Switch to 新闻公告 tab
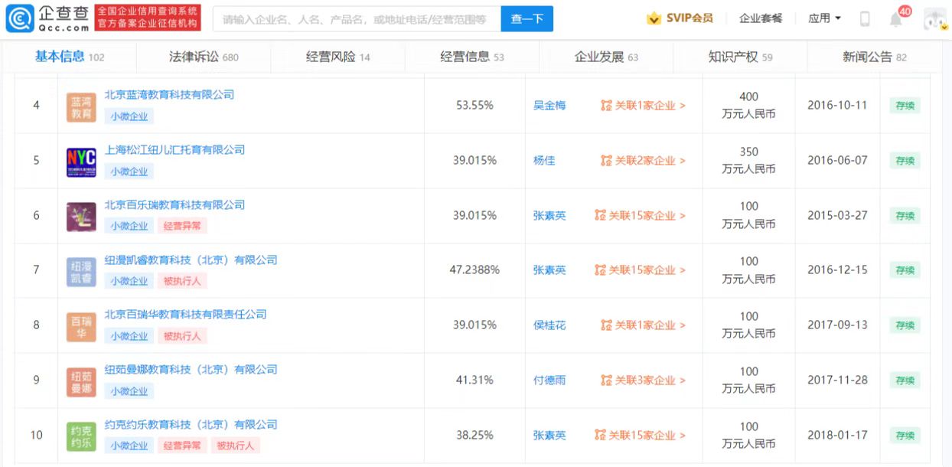Viewport: 952px width, 467px height. click(x=874, y=57)
